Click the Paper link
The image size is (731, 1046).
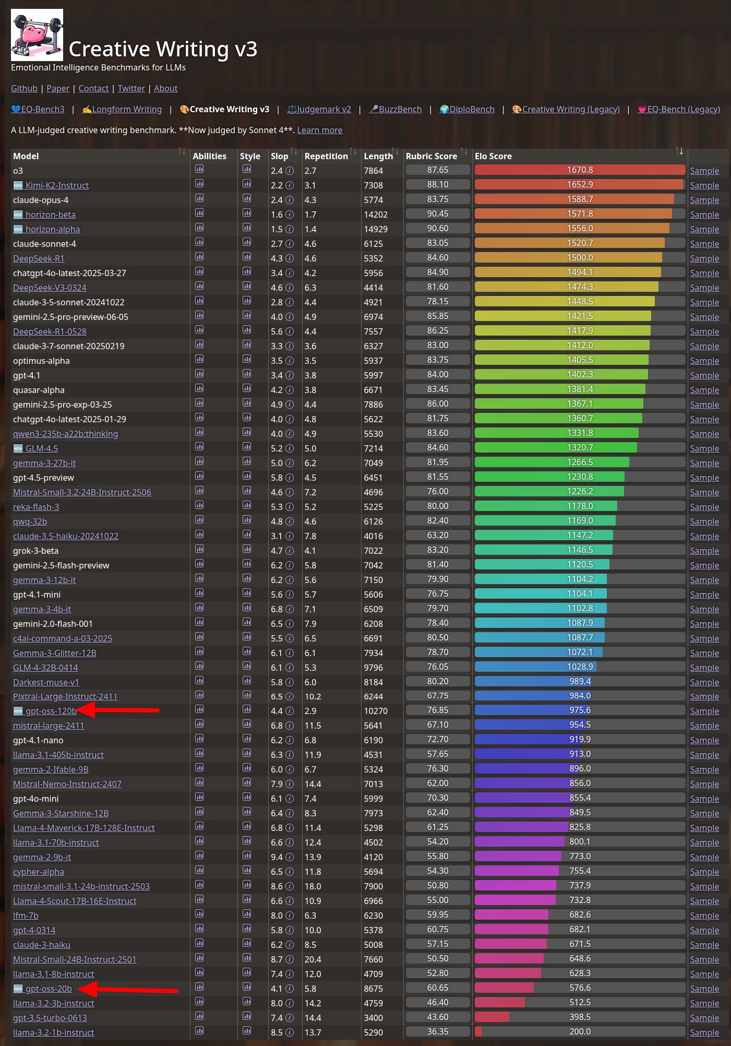click(58, 88)
